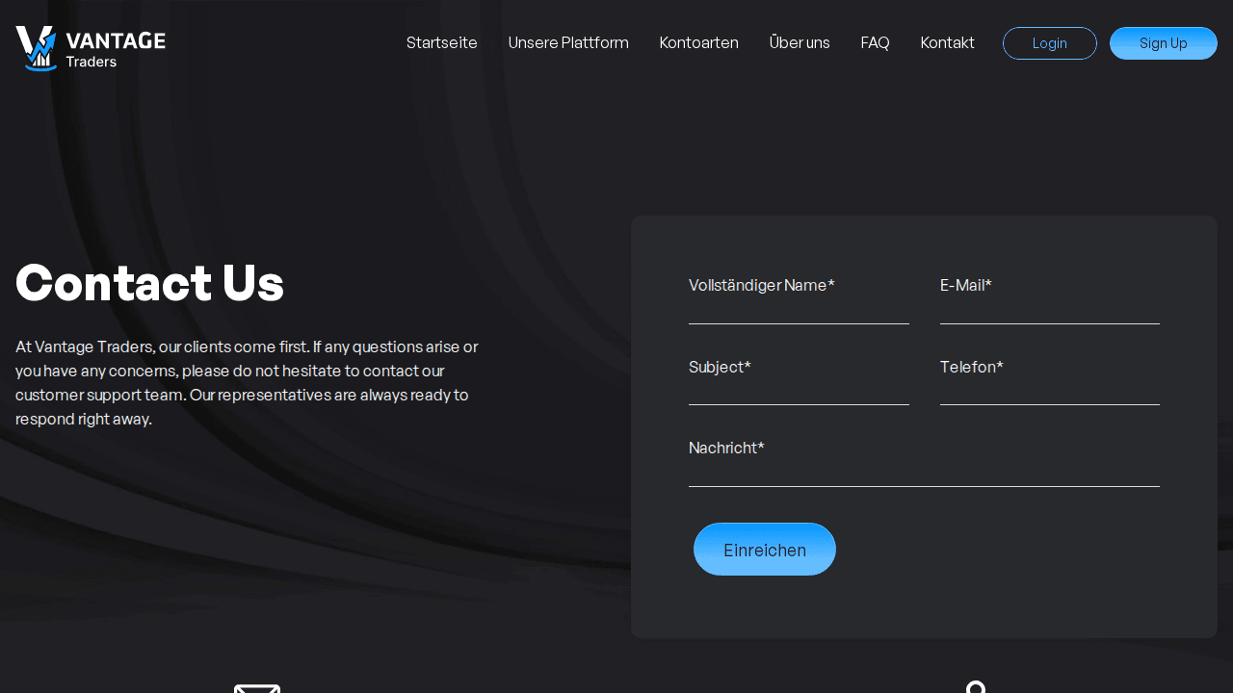Screen dimensions: 1233x693
Task: Click the customer support description paragraph
Action: click(x=247, y=383)
